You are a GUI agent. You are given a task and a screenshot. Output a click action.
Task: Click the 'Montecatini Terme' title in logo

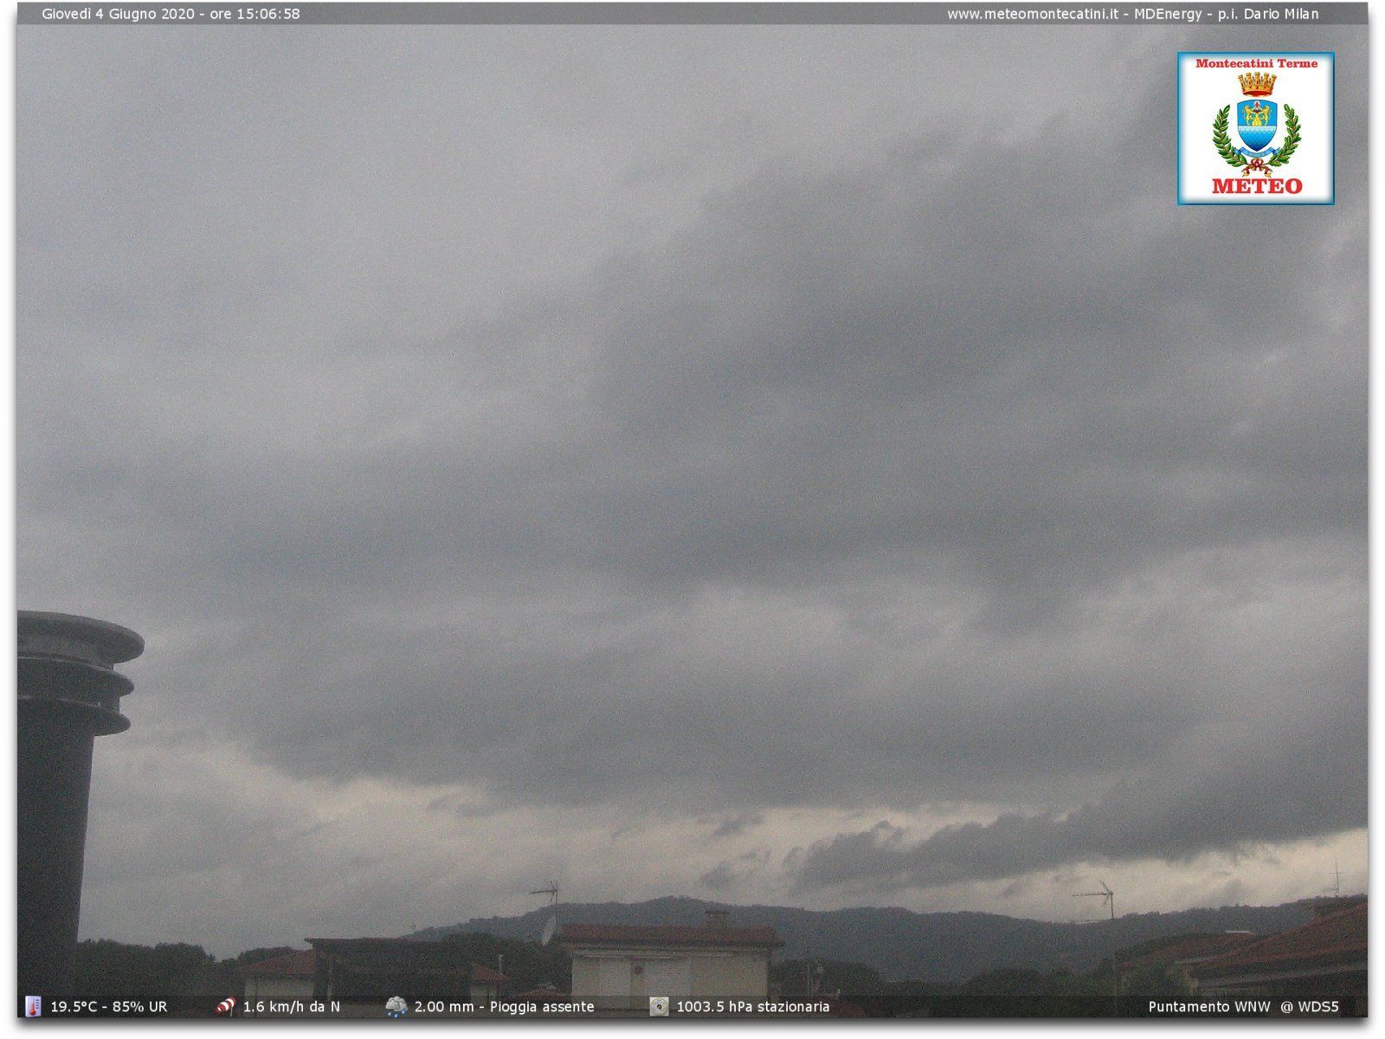click(1257, 63)
